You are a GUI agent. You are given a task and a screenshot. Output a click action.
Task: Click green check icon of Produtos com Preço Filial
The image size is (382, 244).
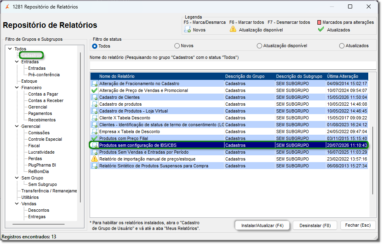pos(94,138)
